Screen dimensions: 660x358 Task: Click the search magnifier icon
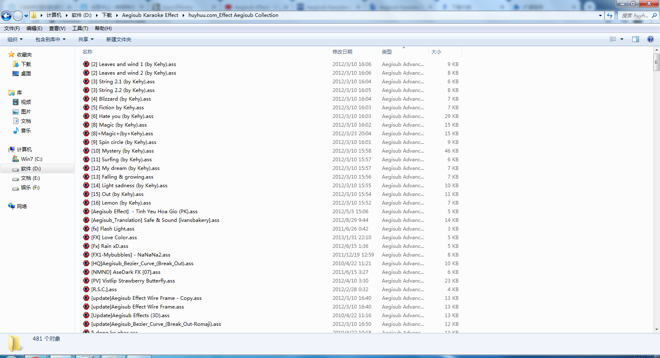click(x=654, y=16)
